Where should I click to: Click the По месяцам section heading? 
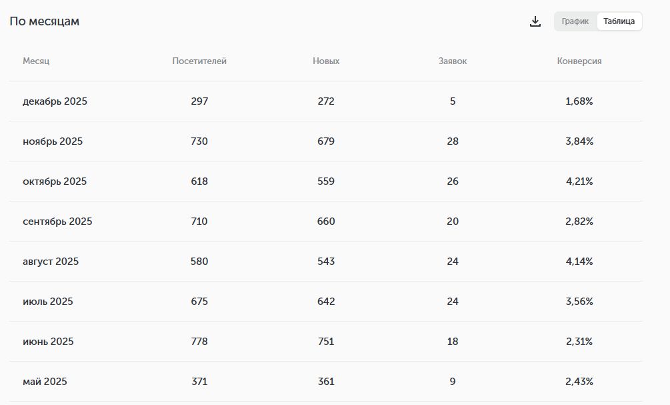[45, 21]
